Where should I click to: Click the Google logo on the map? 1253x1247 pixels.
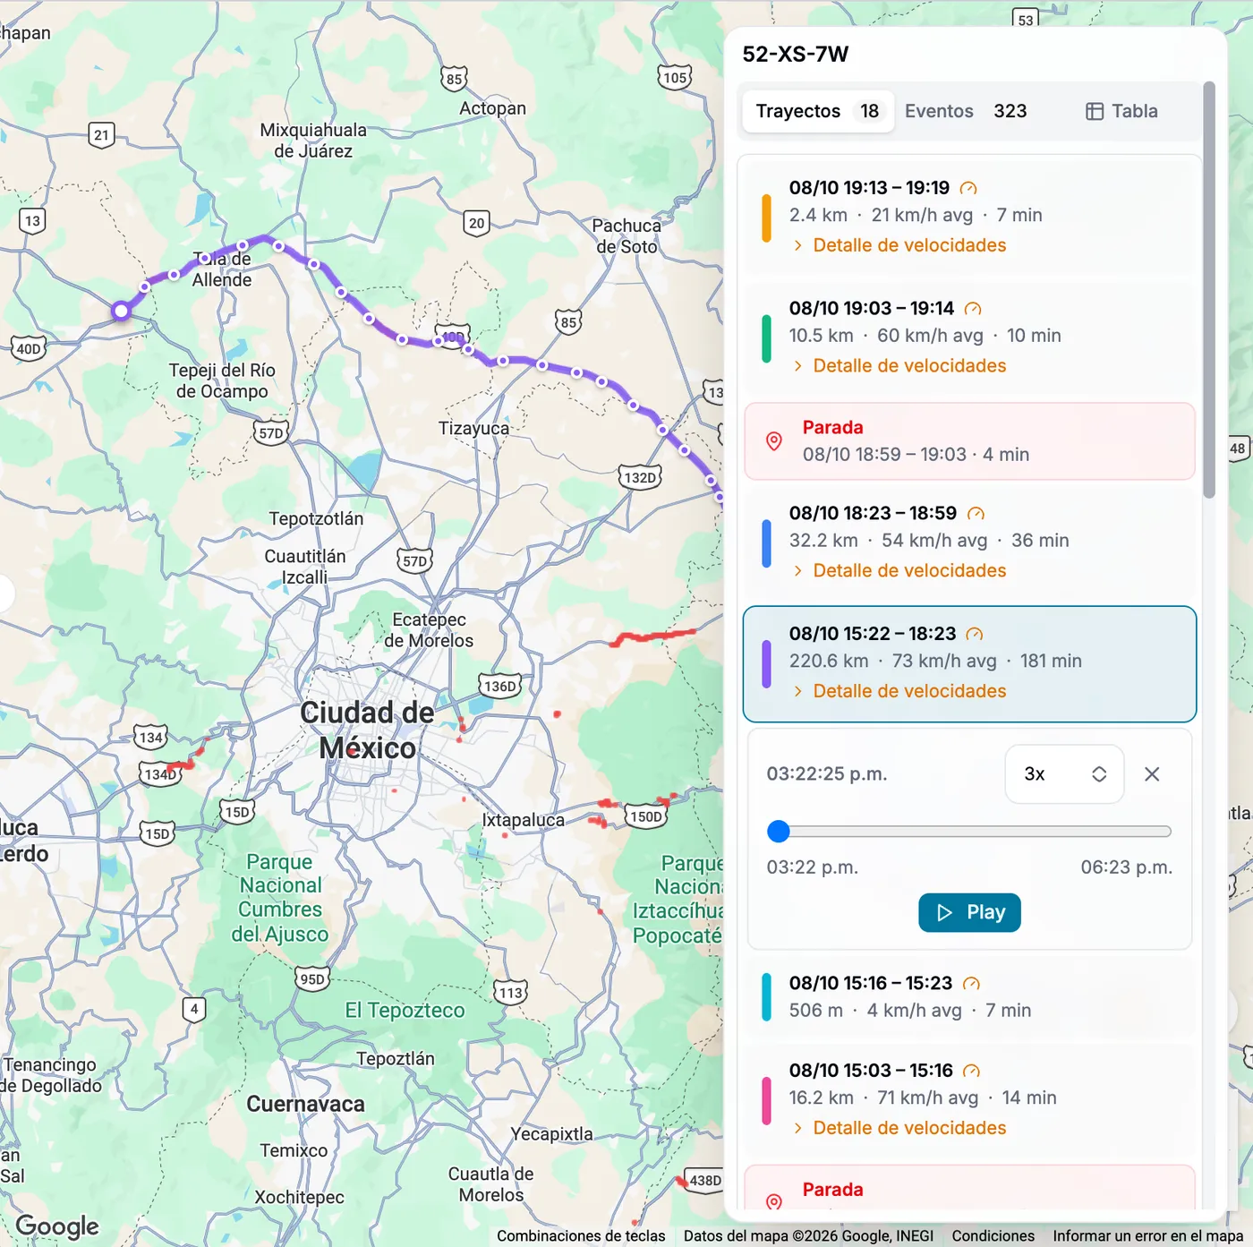(57, 1226)
